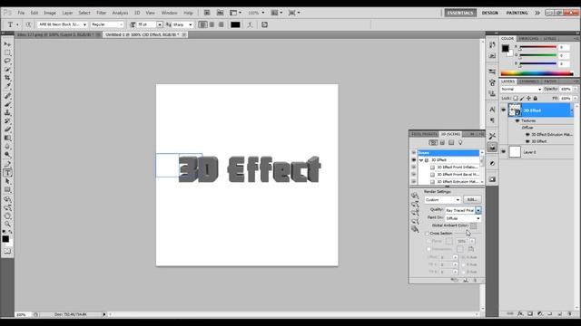Viewport: 581px width, 326px height.
Task: Open the 3D menu
Action: [137, 13]
